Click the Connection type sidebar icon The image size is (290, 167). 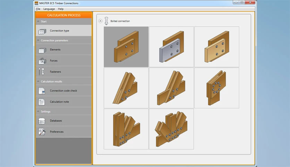(42, 32)
